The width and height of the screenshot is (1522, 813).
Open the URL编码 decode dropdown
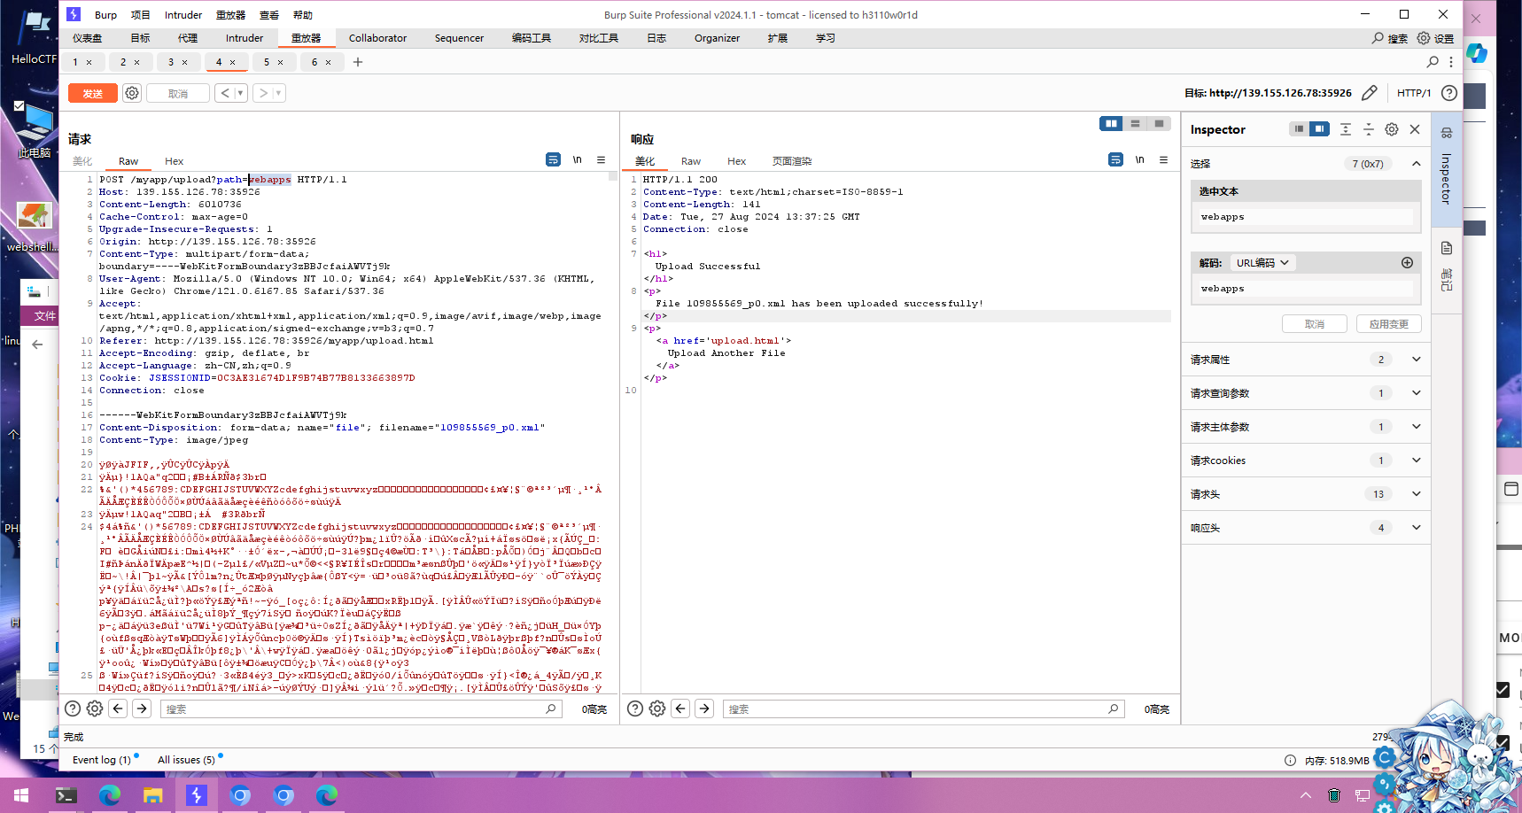point(1262,263)
